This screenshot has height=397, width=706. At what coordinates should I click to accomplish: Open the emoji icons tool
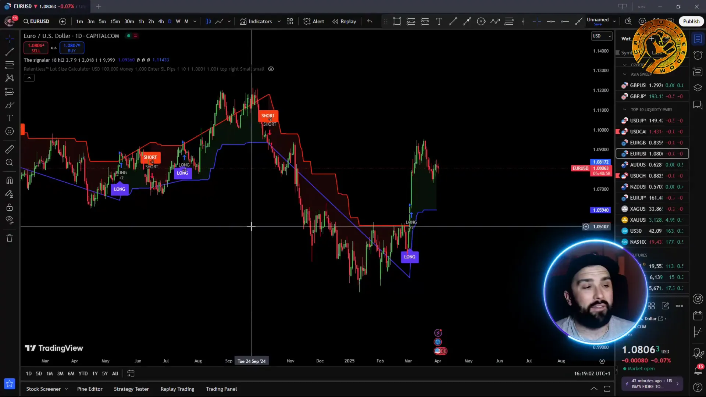[10, 131]
